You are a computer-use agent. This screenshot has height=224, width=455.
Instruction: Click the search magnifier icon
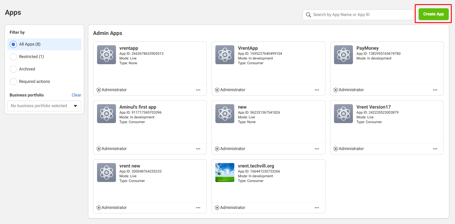click(309, 15)
